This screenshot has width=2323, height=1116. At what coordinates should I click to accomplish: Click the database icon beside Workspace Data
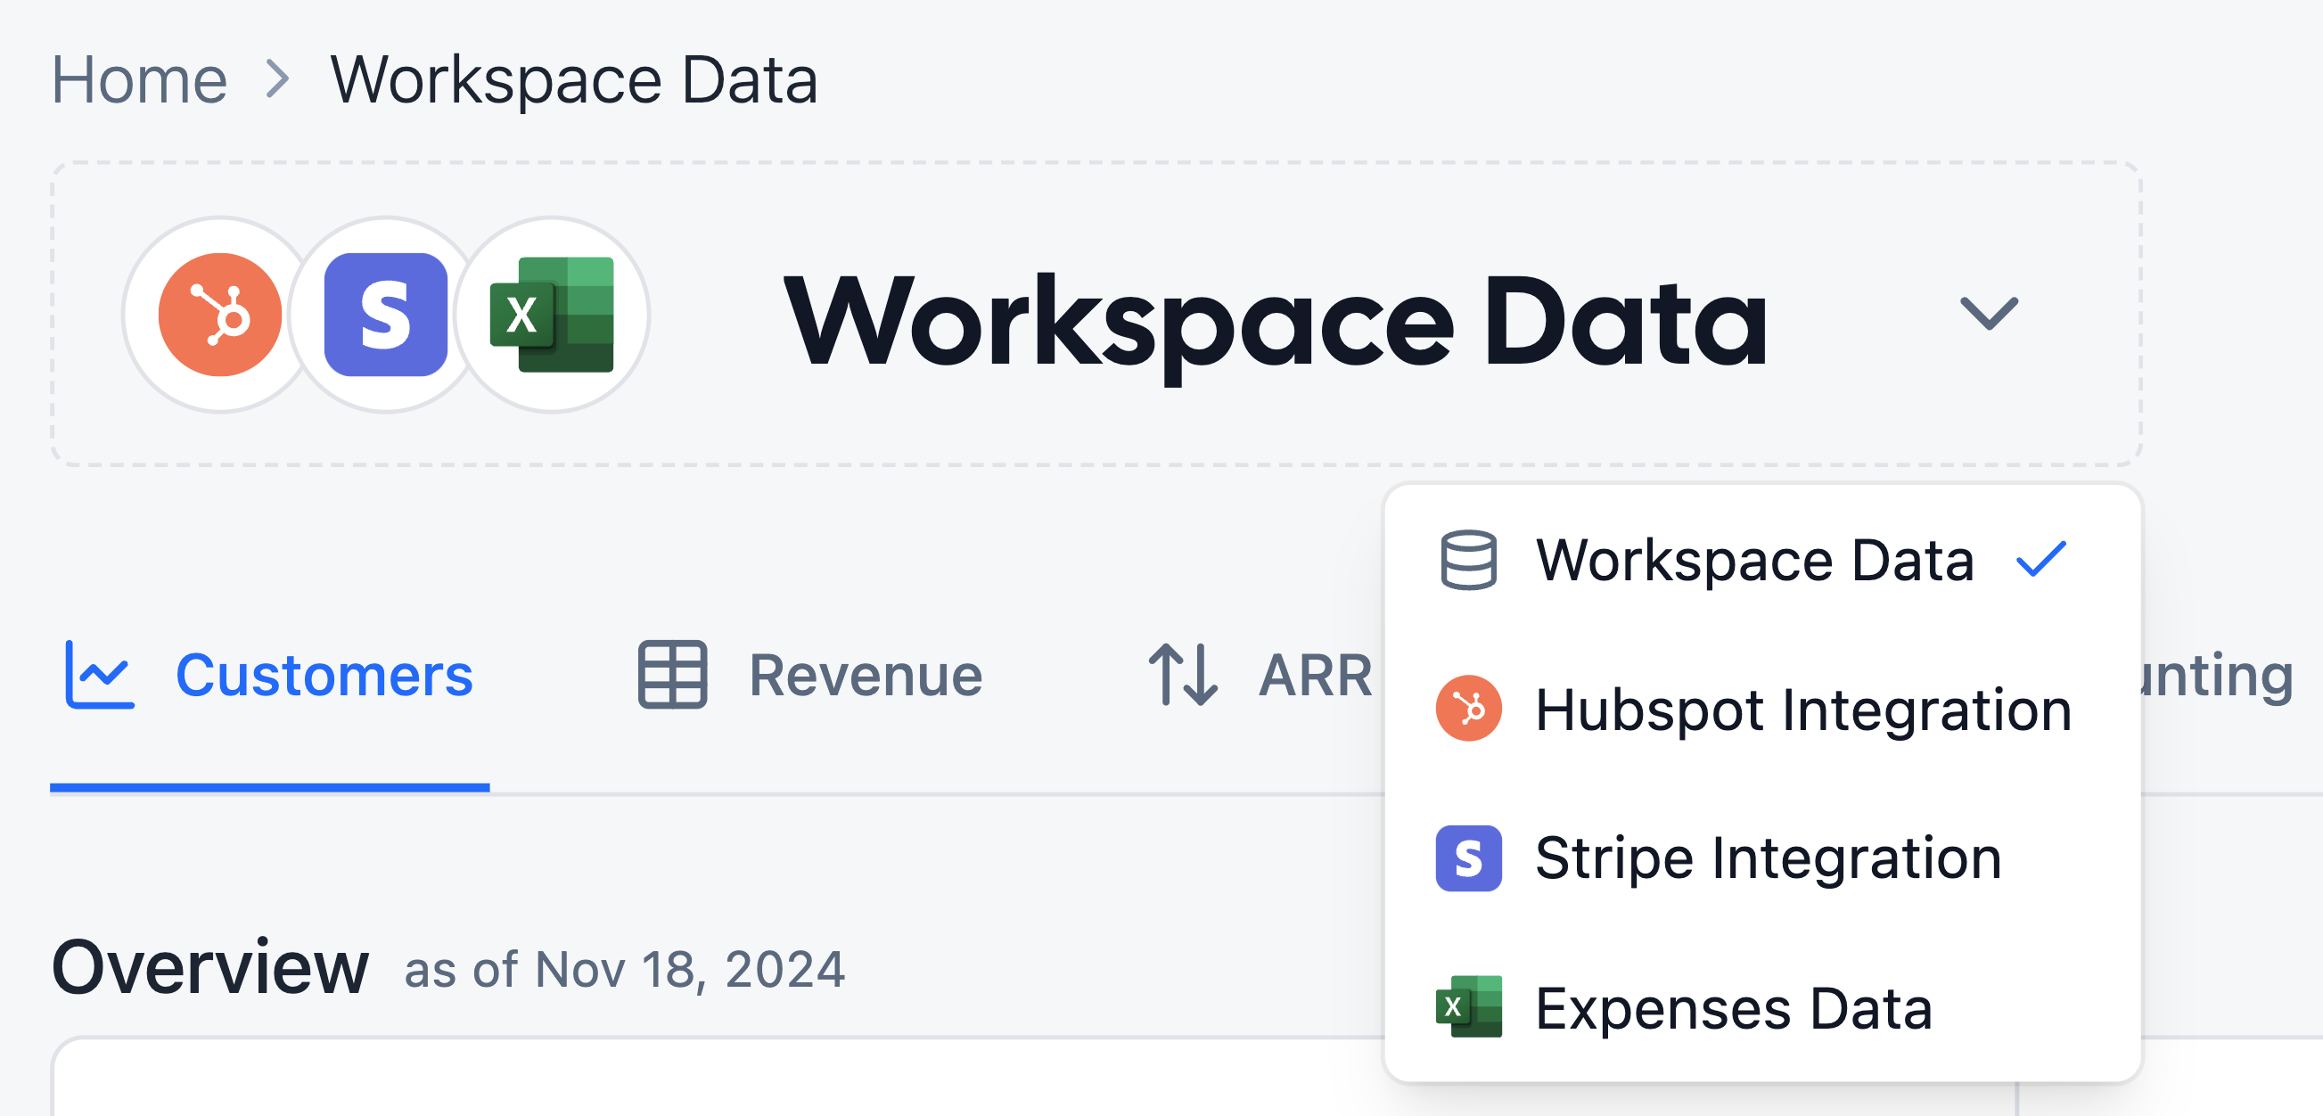[x=1468, y=560]
